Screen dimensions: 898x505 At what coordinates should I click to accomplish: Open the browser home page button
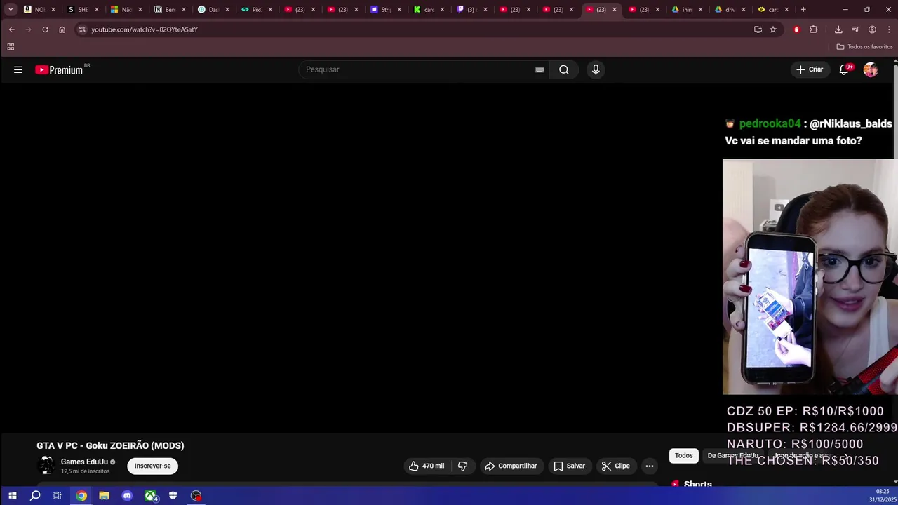[62, 29]
